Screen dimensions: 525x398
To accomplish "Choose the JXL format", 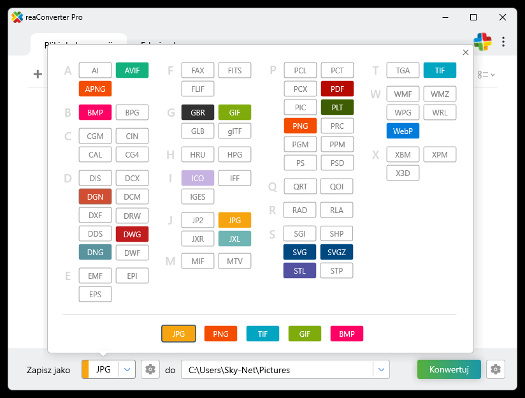I will pyautogui.click(x=234, y=239).
